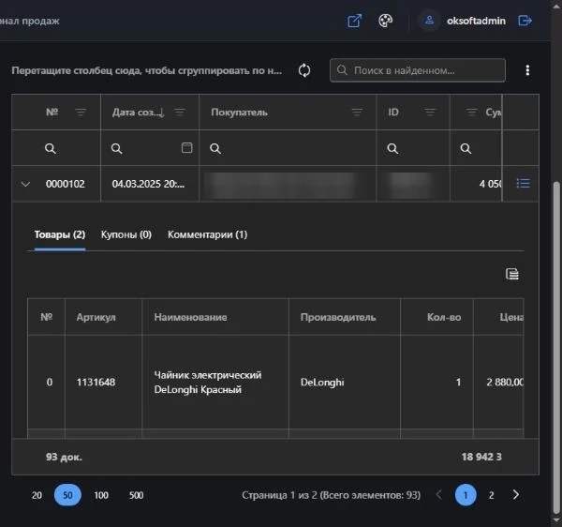Open the Комментарии (1) tab

(208, 234)
